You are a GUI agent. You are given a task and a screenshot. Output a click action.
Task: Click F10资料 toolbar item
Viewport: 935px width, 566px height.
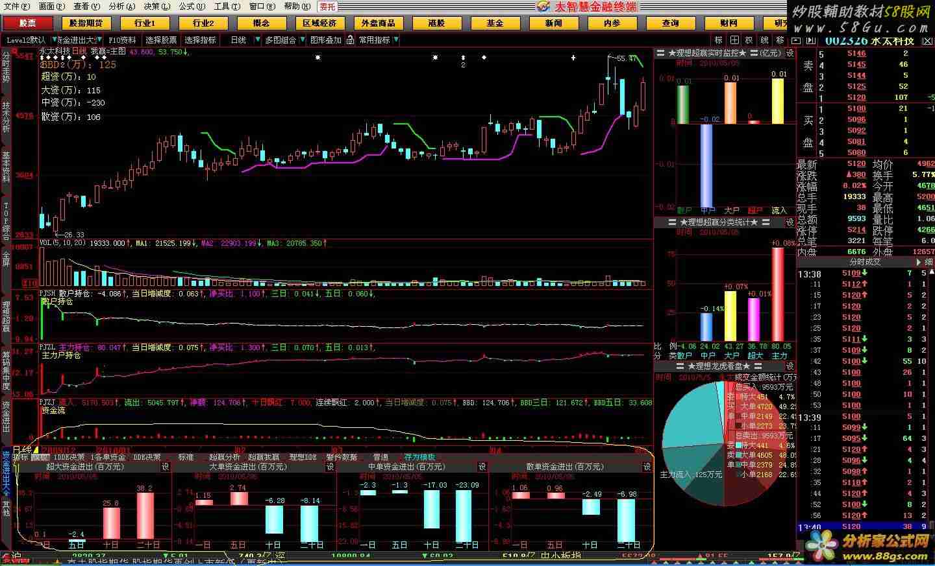[x=122, y=40]
